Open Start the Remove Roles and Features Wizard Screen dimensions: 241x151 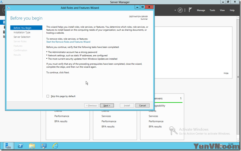coord(68,42)
